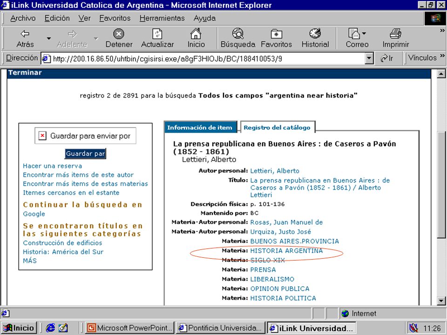This screenshot has height=335, width=447.
Task: Click the address bar URL field
Action: pos(208,59)
